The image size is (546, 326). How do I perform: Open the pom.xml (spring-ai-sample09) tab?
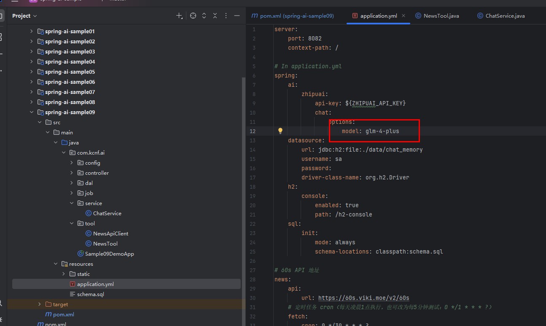pyautogui.click(x=296, y=16)
